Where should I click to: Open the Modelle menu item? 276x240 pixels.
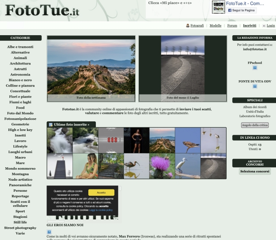tap(215, 26)
